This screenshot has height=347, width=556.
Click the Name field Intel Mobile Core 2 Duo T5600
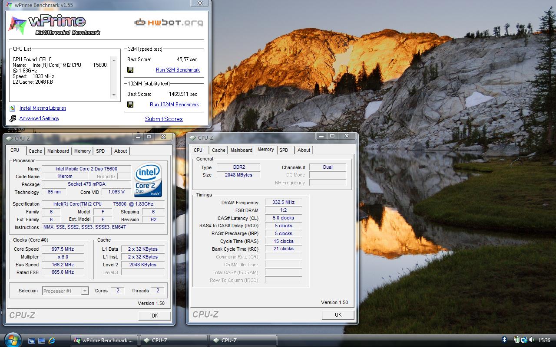pyautogui.click(x=86, y=169)
